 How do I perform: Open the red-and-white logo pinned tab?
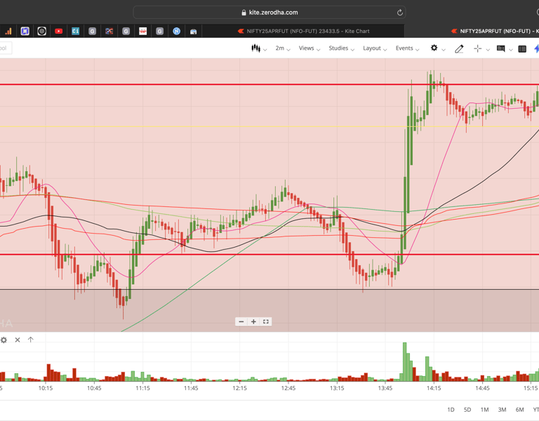(142, 32)
